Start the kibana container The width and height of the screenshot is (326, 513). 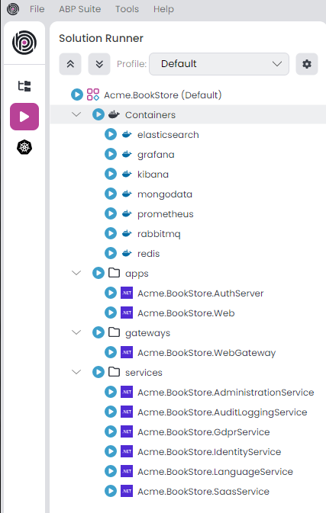[x=111, y=174]
